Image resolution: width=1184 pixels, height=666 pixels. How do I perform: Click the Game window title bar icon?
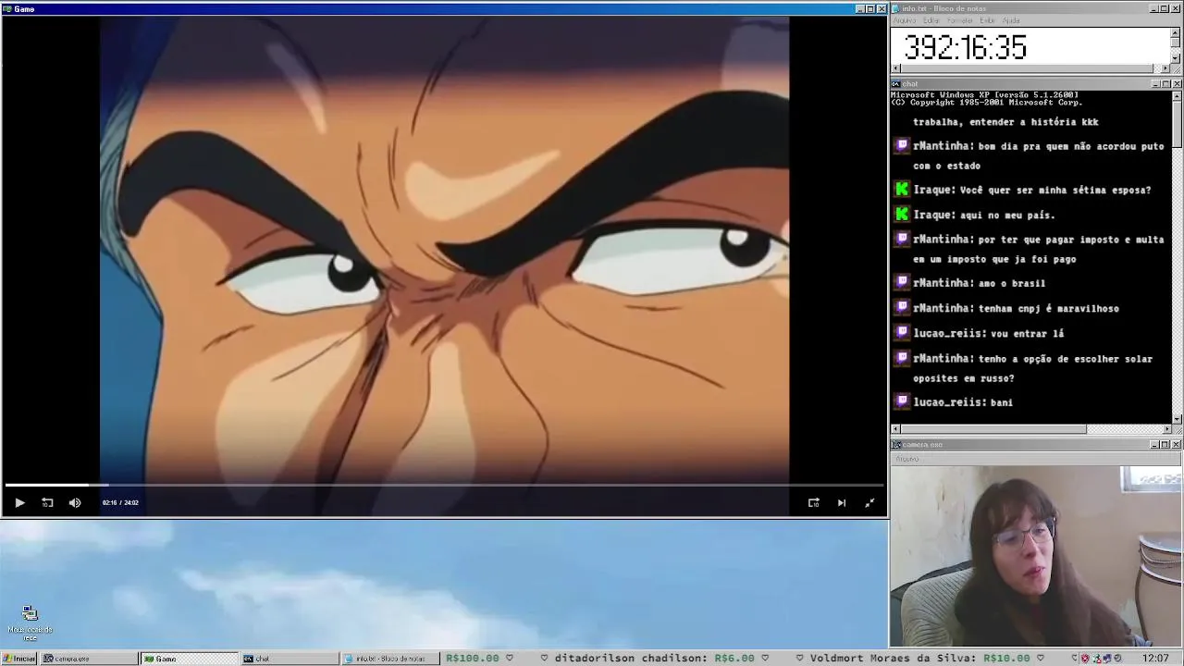click(7, 8)
